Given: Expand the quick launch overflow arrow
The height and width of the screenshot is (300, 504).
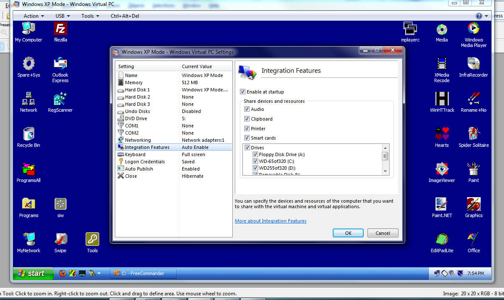Looking at the screenshot, I should pos(99,273).
